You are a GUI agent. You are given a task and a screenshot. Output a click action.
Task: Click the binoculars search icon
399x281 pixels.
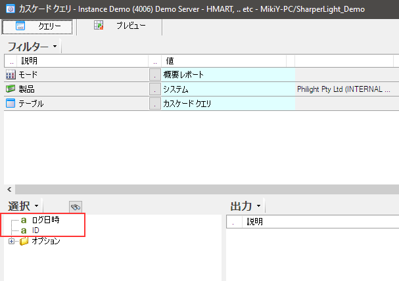76,207
